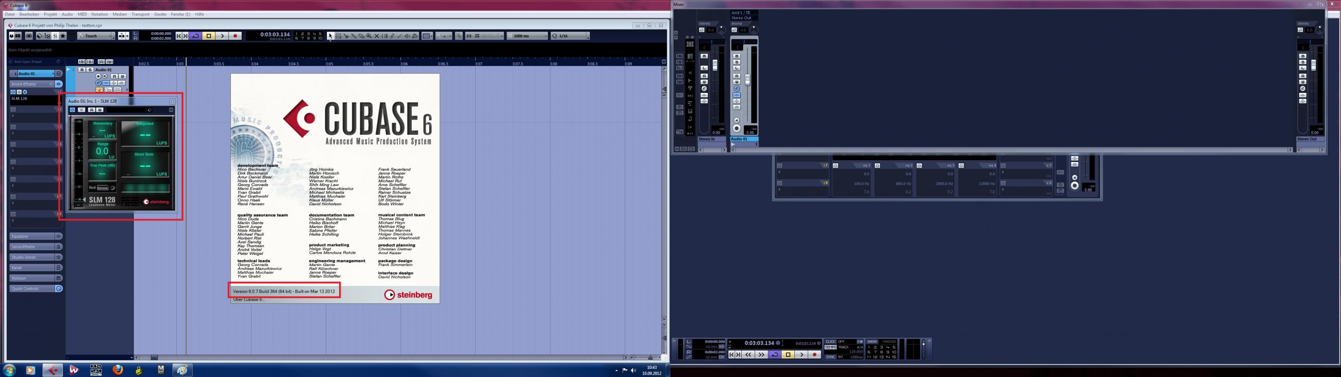This screenshot has width=1341, height=377.
Task: Open the Medien menu
Action: (x=120, y=14)
